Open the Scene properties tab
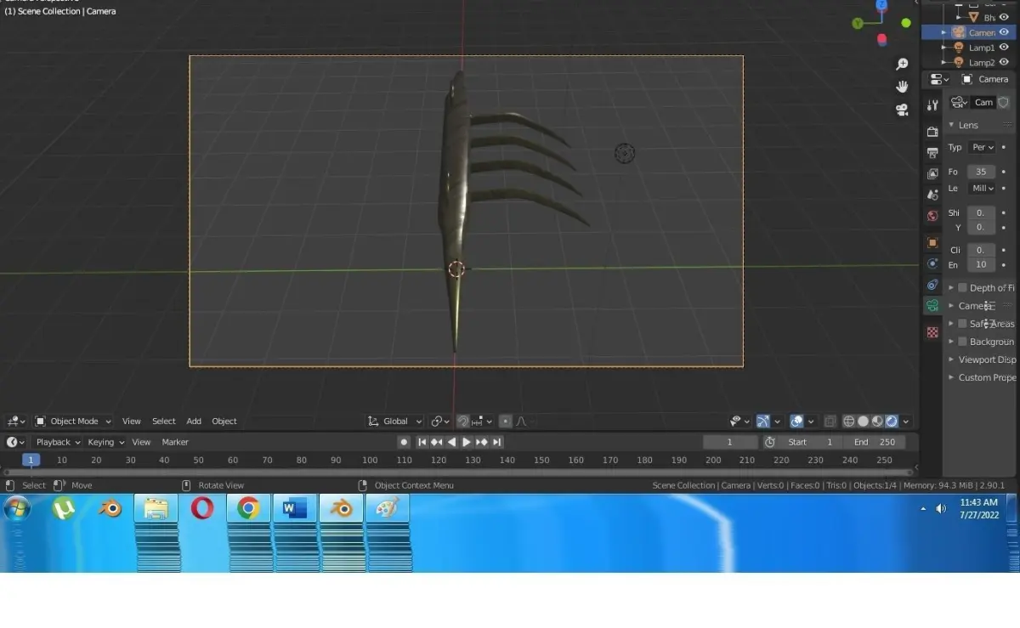Screen dimensions: 1020x628 point(932,195)
